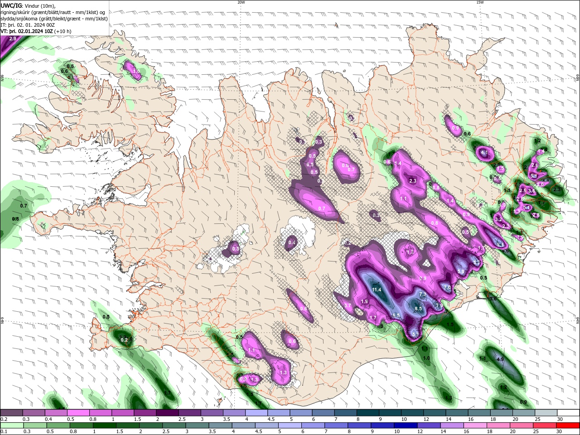This screenshot has width=580, height=435.
Task: Select bottom legend light pink swatch labeled 16
Action: pos(476,425)
